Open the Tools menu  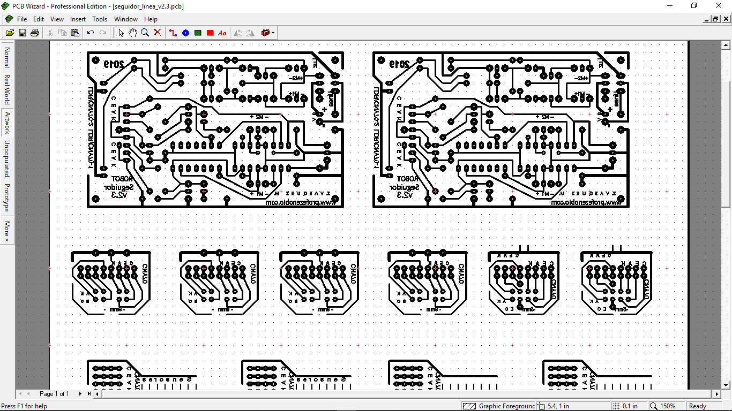(x=100, y=19)
